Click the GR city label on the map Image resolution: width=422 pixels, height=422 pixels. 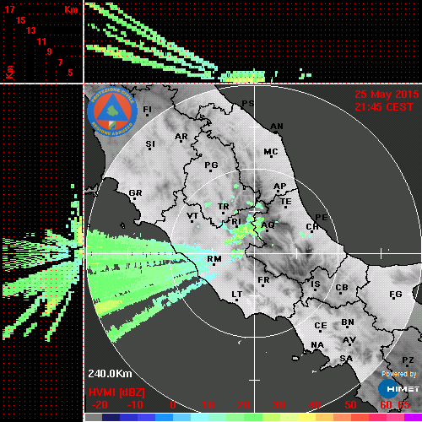click(135, 193)
